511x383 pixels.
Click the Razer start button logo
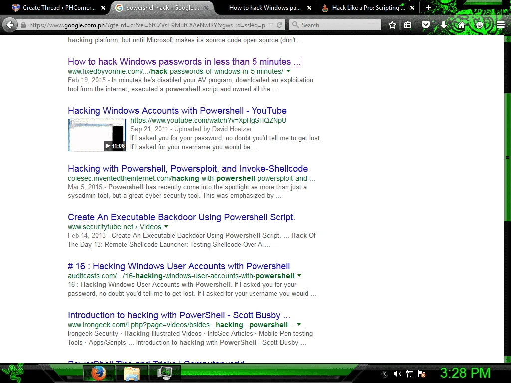(12, 373)
